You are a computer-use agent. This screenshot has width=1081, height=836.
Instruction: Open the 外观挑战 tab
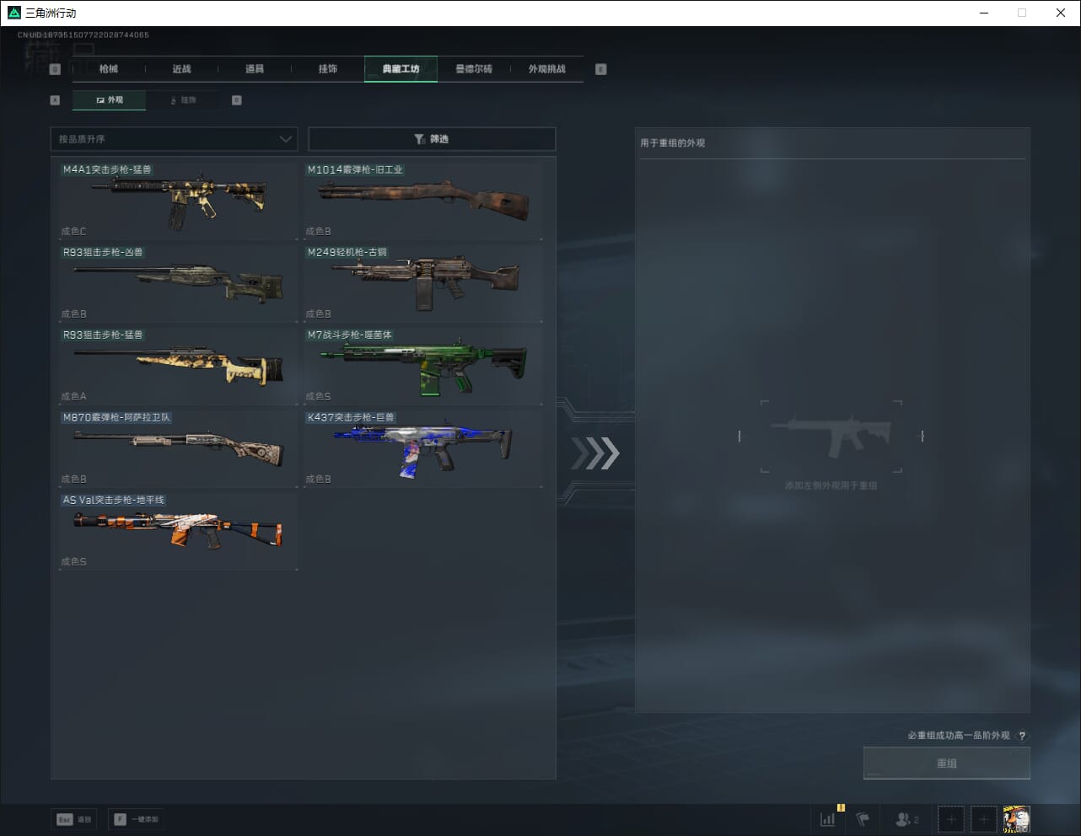pyautogui.click(x=546, y=69)
